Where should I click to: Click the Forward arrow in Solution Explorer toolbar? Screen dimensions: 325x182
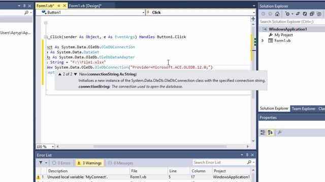270,14
